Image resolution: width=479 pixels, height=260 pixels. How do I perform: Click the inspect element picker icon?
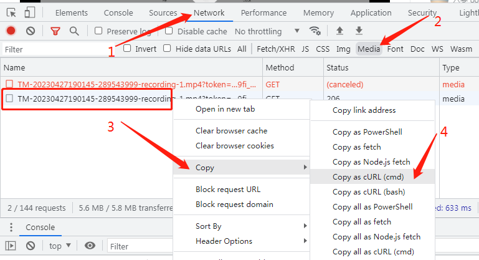pos(11,12)
